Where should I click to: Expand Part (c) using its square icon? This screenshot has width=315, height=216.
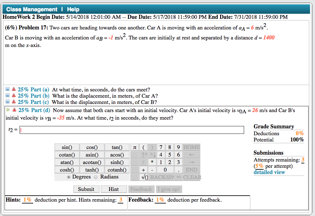[8, 101]
